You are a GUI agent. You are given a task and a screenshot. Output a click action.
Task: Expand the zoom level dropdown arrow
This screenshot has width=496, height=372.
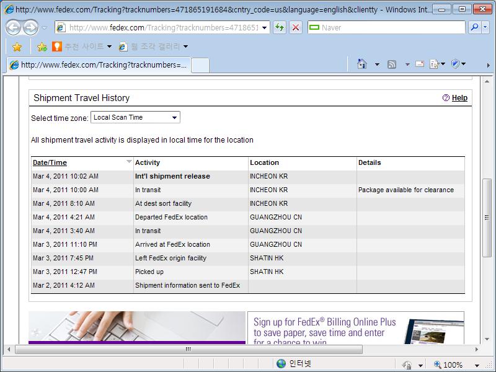point(477,365)
